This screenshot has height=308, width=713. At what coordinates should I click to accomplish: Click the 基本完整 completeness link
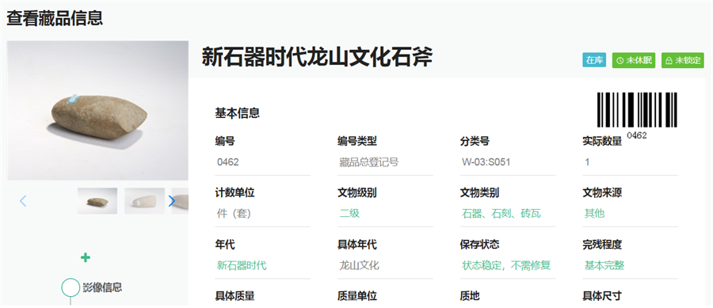tap(604, 265)
